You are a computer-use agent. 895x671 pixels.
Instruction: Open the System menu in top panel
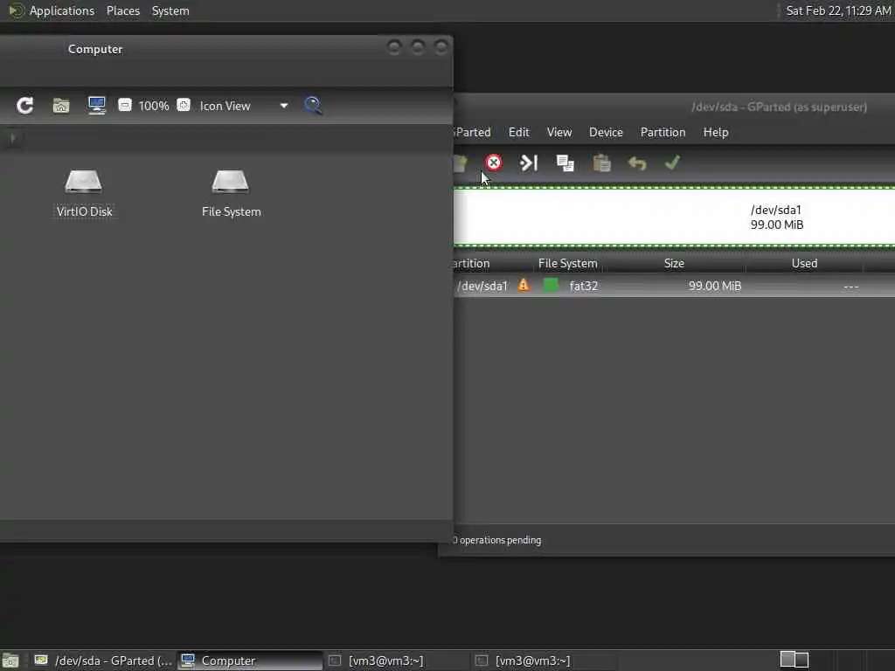point(170,10)
